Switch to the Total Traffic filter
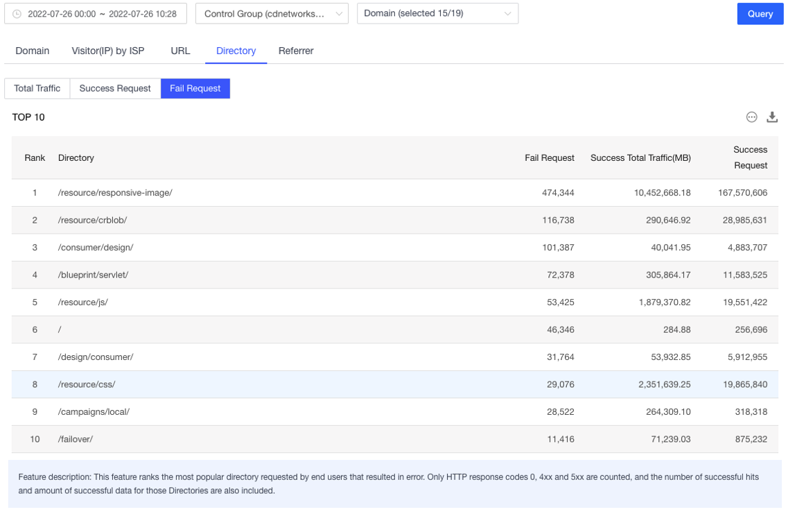The image size is (788, 514). pos(37,88)
